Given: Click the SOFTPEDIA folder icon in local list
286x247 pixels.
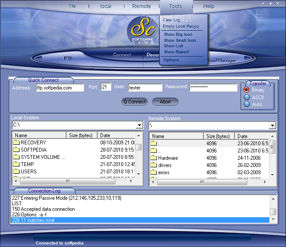Looking at the screenshot, I should coord(17,150).
